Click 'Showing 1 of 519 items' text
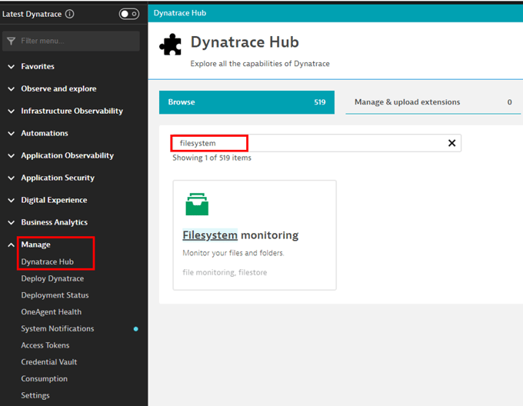Viewport: 523px width, 406px height. (x=212, y=158)
